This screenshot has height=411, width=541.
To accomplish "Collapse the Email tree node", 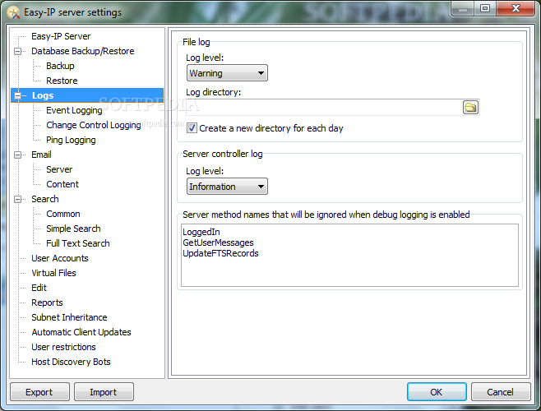I will click(x=17, y=155).
